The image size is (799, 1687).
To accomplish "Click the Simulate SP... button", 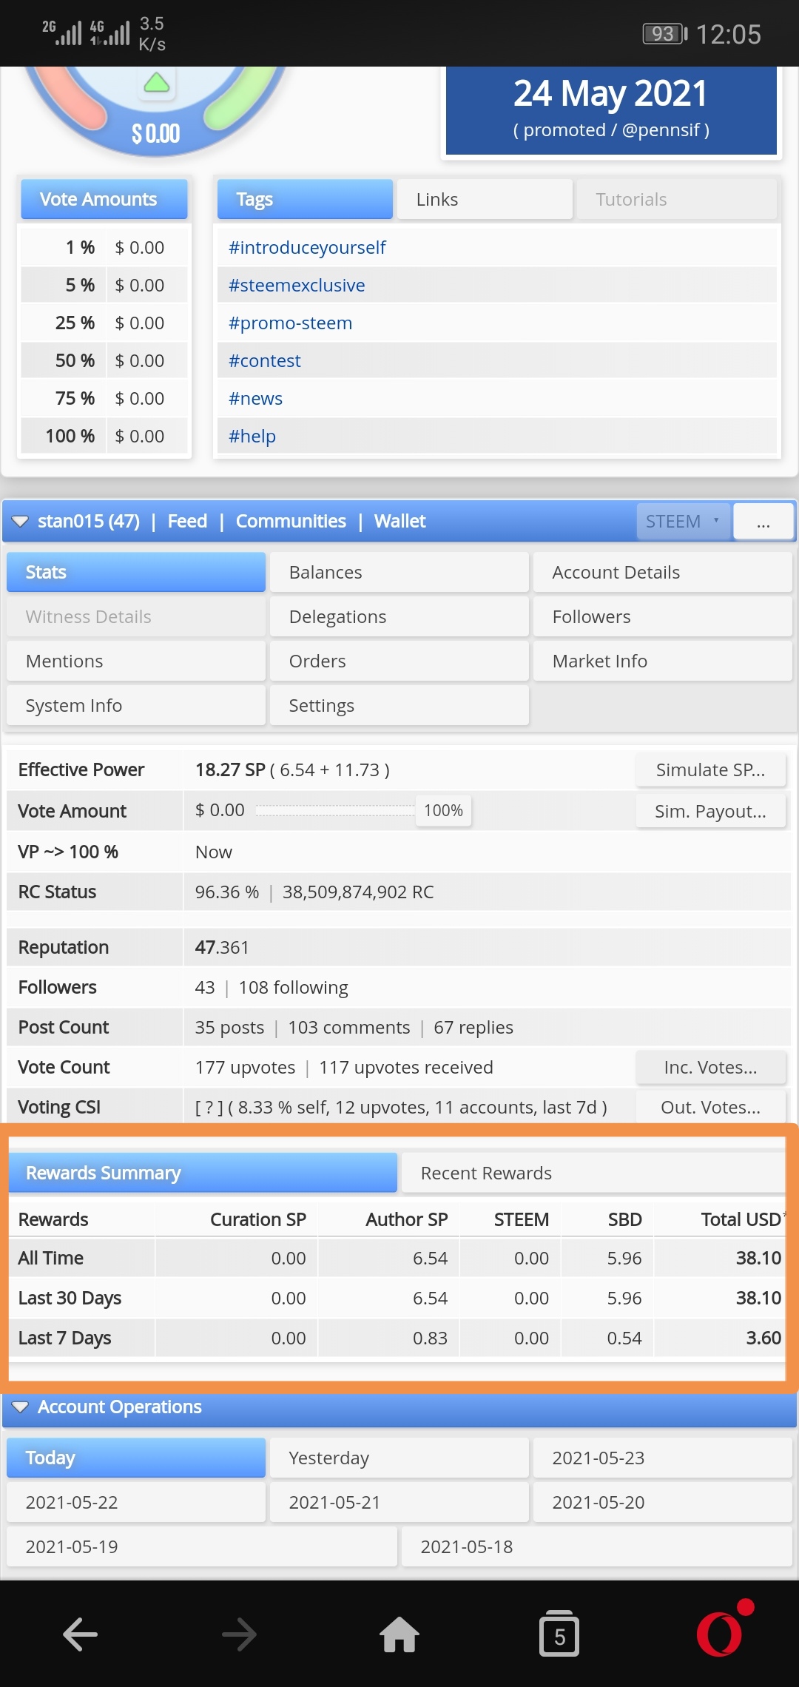I will click(710, 770).
